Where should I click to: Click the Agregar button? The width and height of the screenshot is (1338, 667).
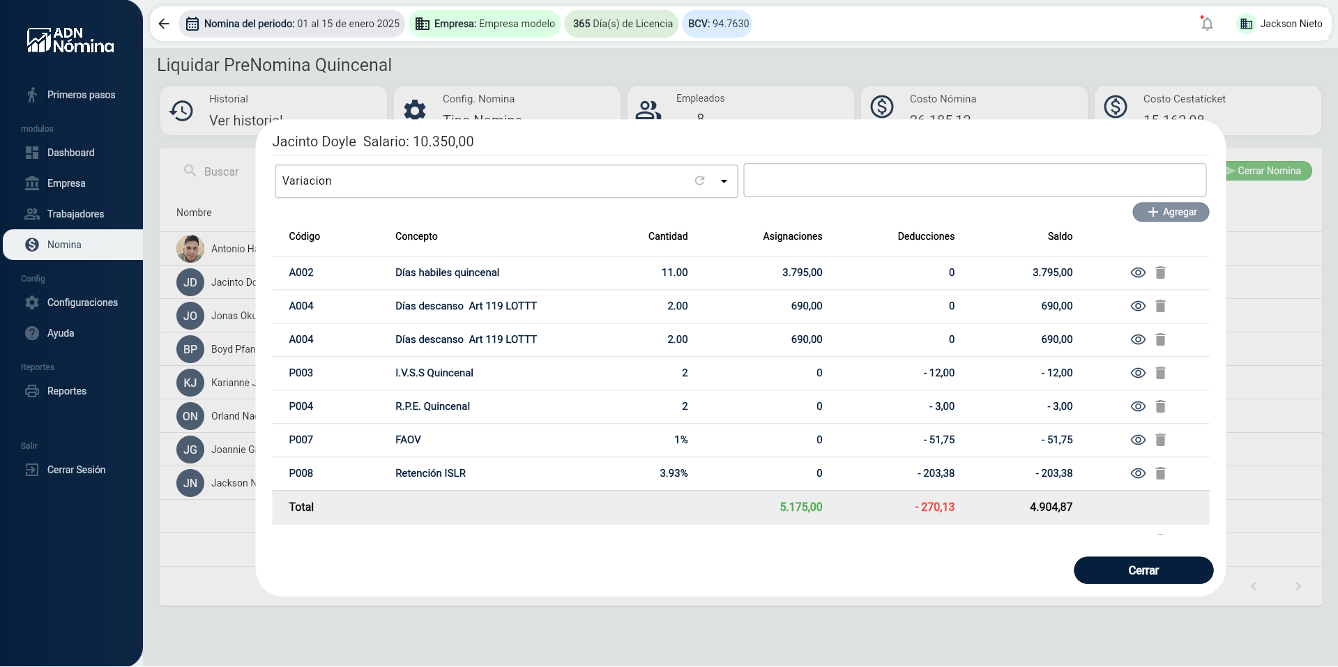click(1171, 212)
